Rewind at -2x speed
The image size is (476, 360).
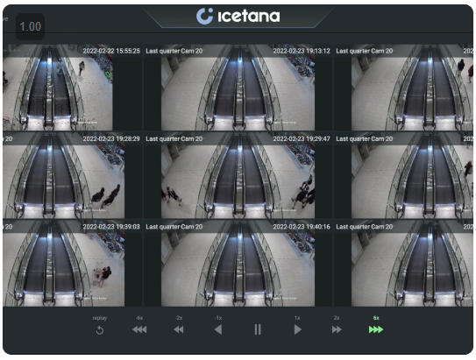[179, 329]
